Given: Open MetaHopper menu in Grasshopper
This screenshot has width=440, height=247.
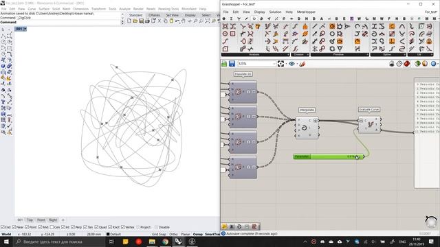Looking at the screenshot, I should tap(306, 12).
